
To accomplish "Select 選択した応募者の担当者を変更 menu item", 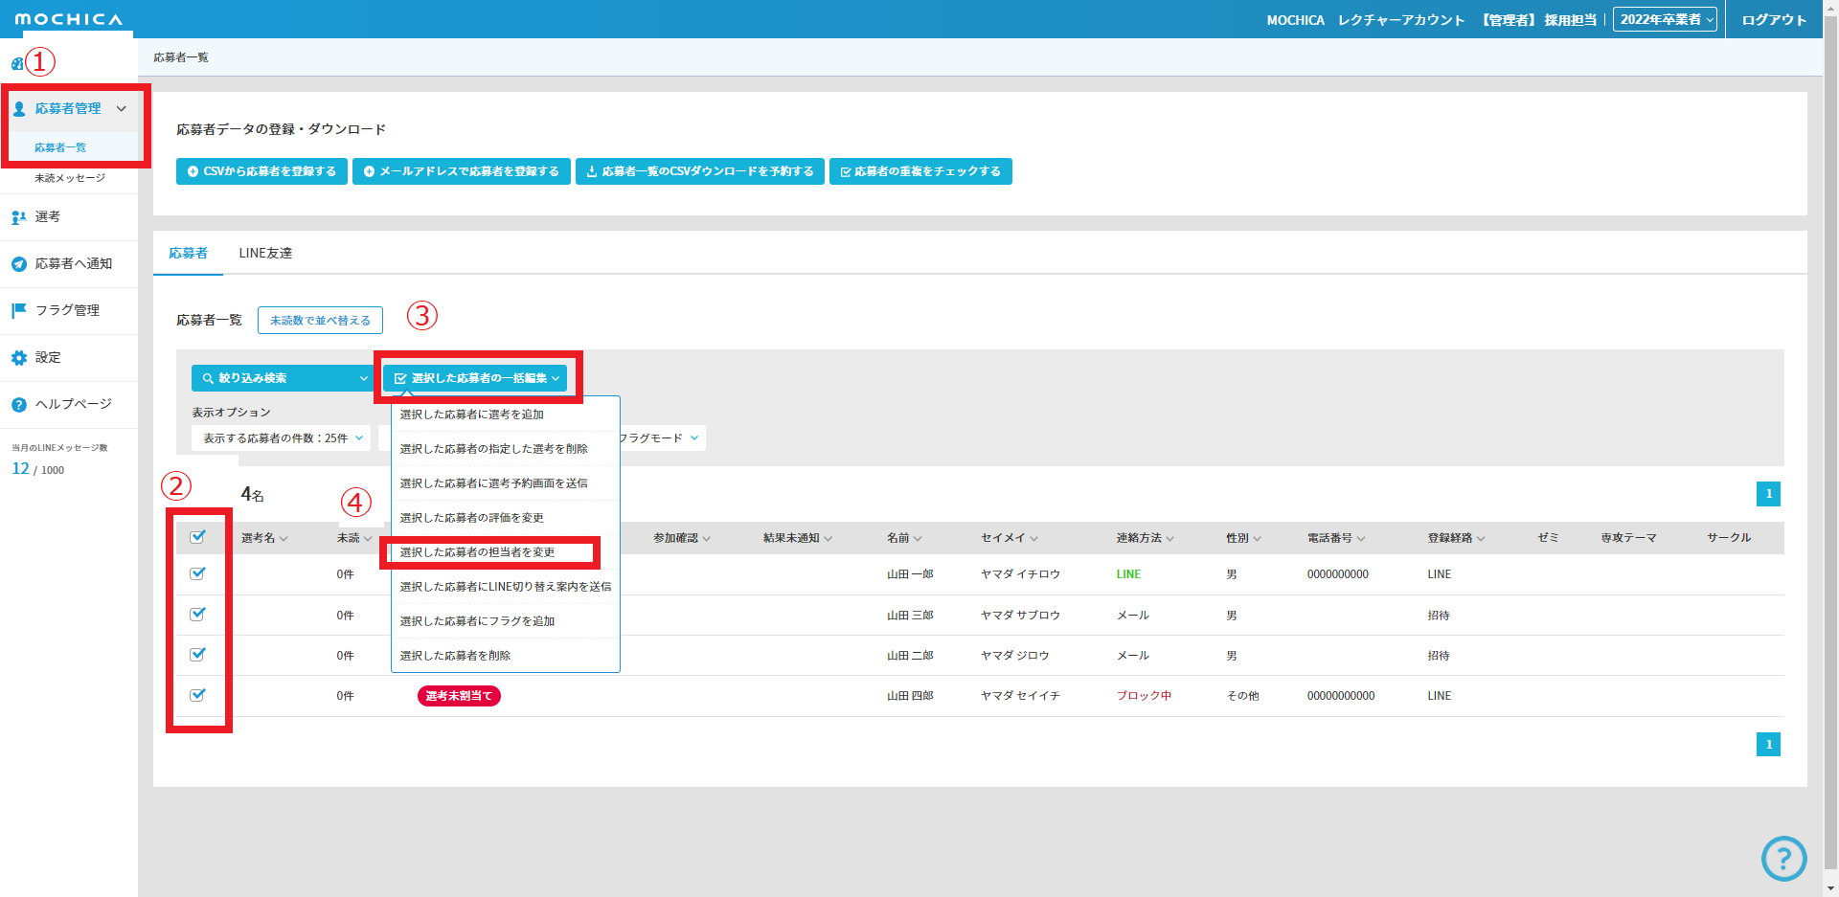I will click(477, 552).
